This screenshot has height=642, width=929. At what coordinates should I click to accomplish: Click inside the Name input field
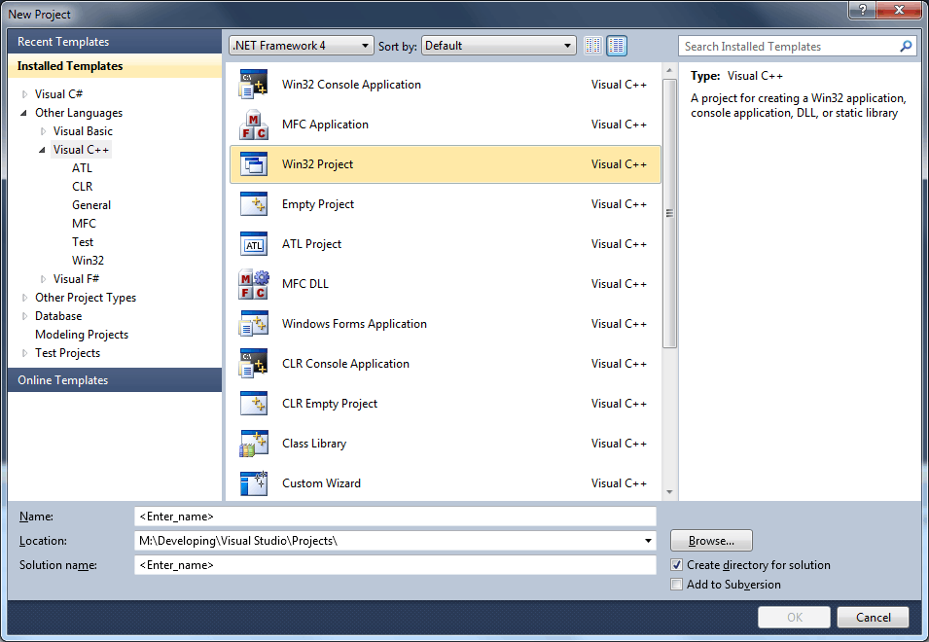coord(389,516)
